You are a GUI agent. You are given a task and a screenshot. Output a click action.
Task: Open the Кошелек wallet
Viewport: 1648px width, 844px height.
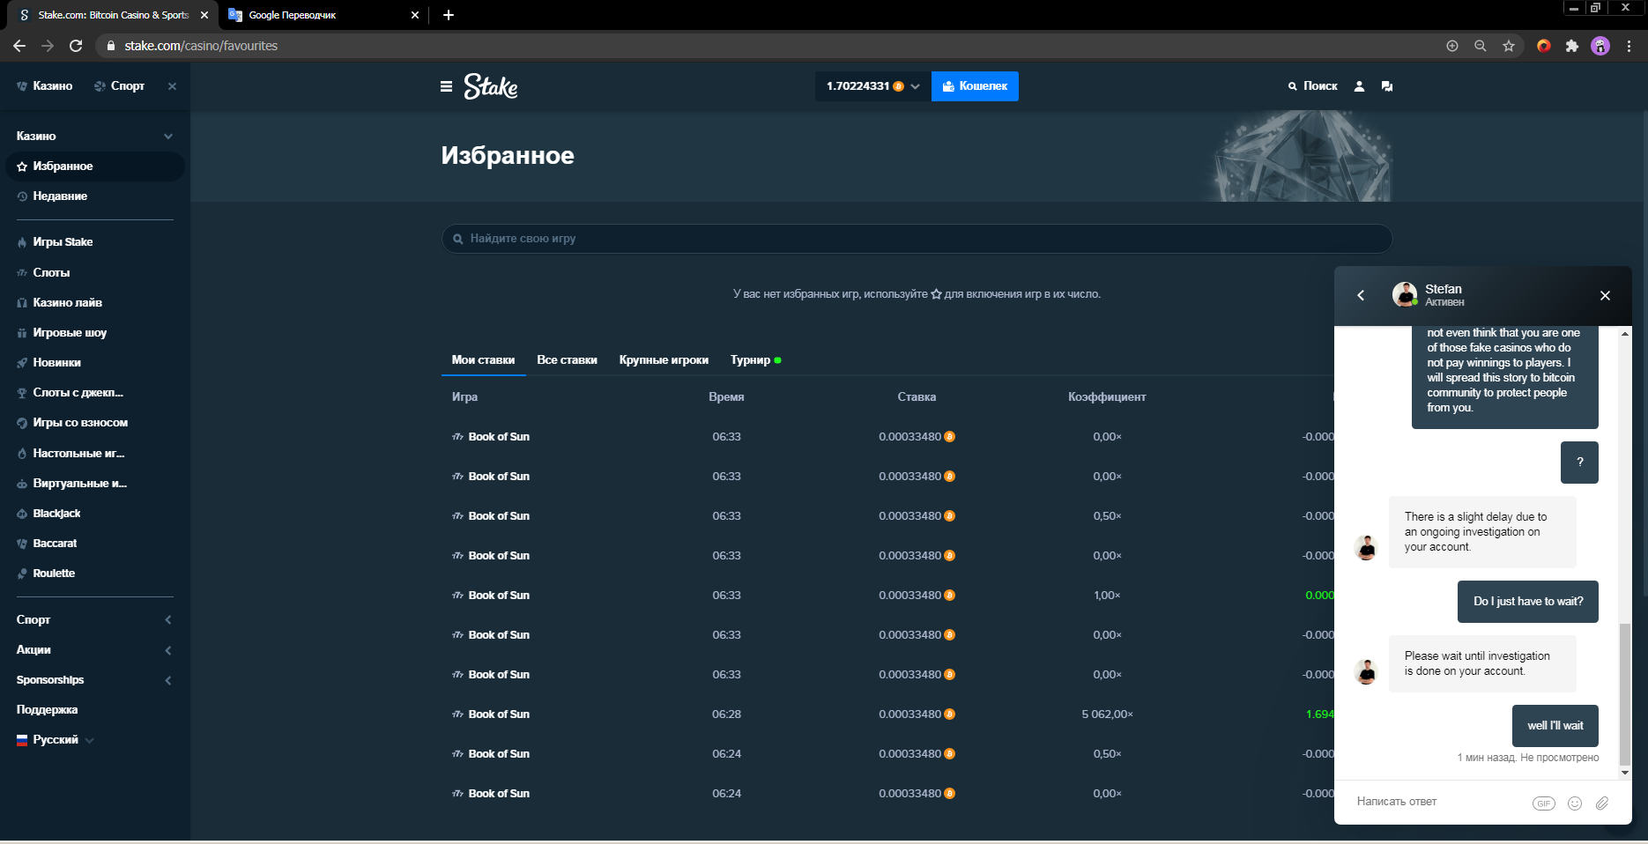click(x=975, y=86)
